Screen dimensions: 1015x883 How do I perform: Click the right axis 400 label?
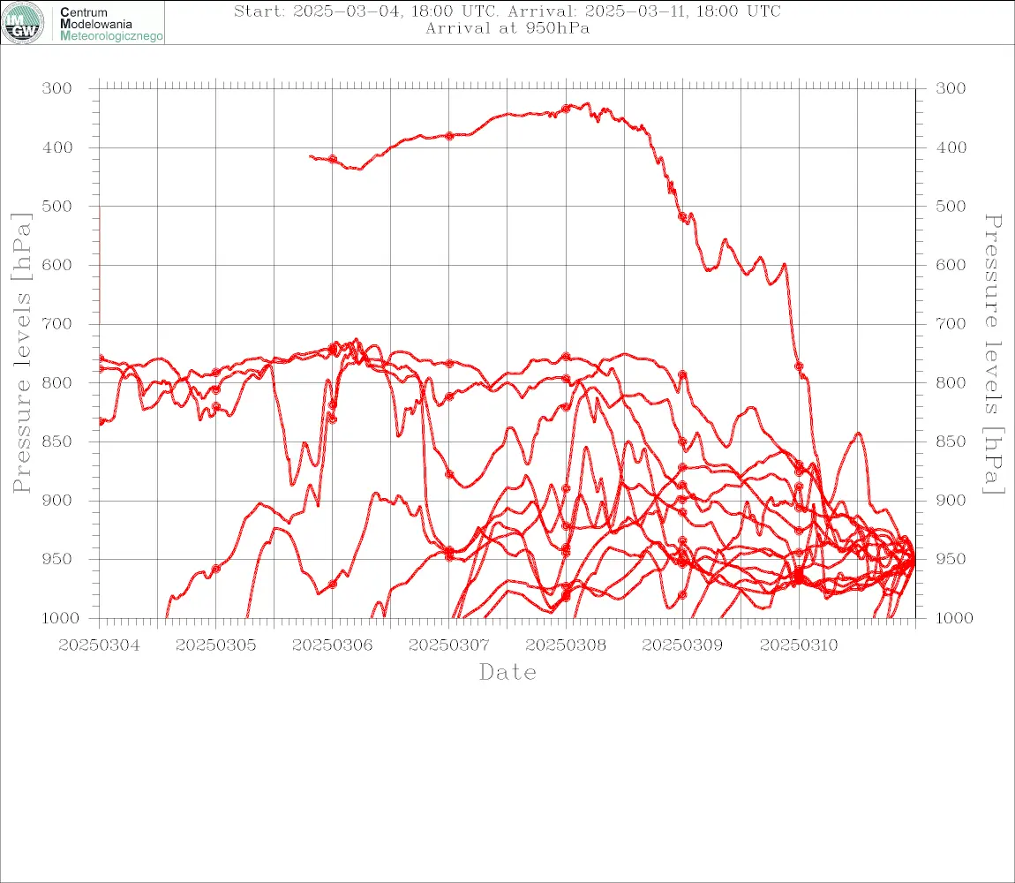951,147
